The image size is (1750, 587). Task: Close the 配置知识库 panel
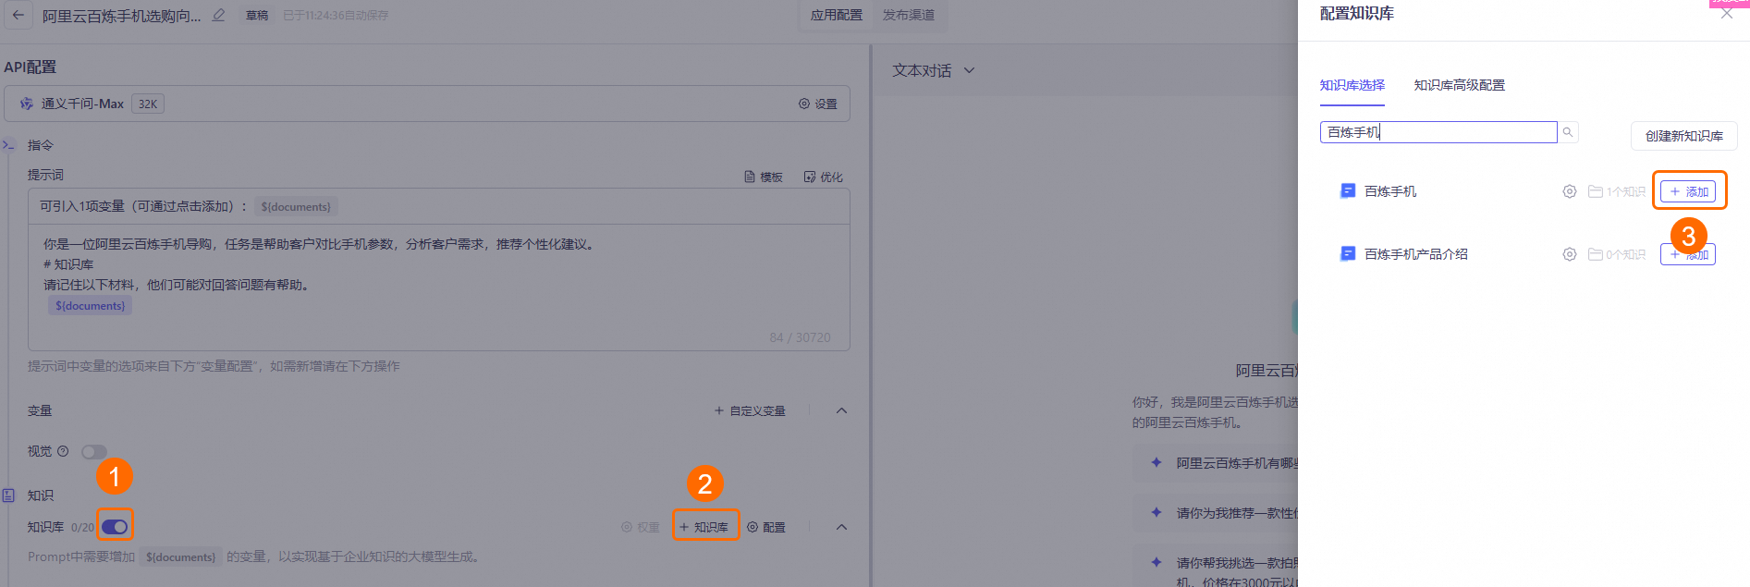pos(1727,14)
